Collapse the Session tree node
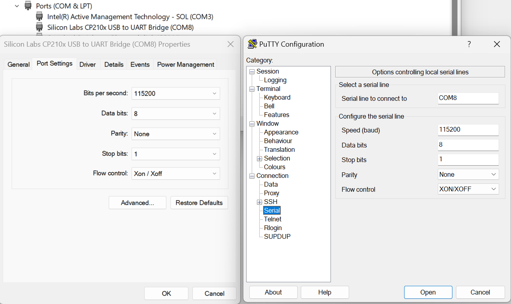The width and height of the screenshot is (511, 304). [252, 72]
